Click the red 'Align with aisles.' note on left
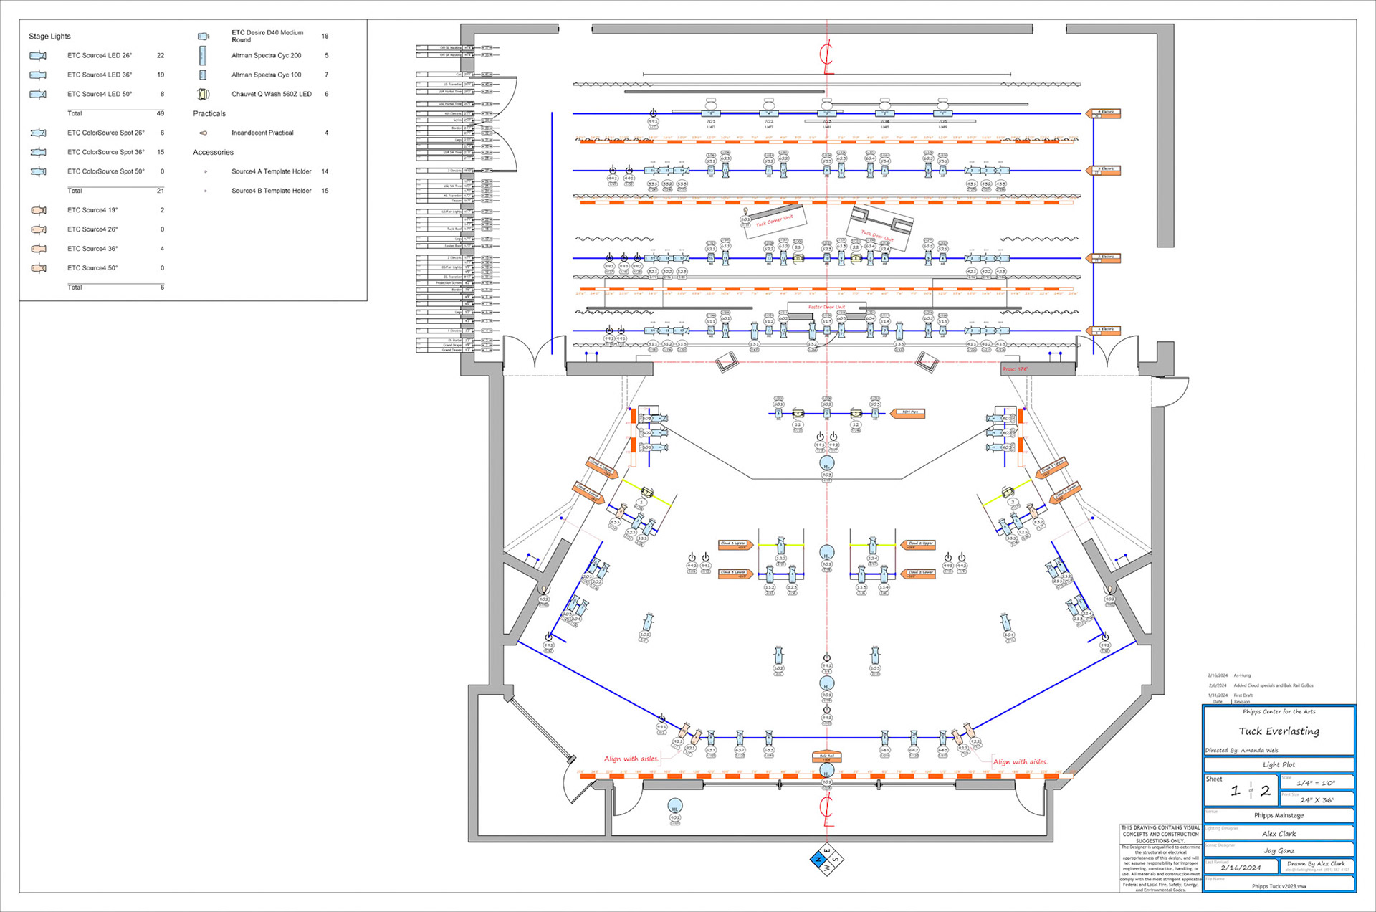The image size is (1376, 912). coord(631,759)
